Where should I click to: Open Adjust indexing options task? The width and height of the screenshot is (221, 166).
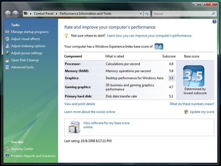pos(28,46)
